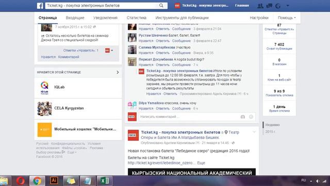
Task: Click Ticket.kg avatar beside the comment input box
Action: pyautogui.click(x=132, y=117)
